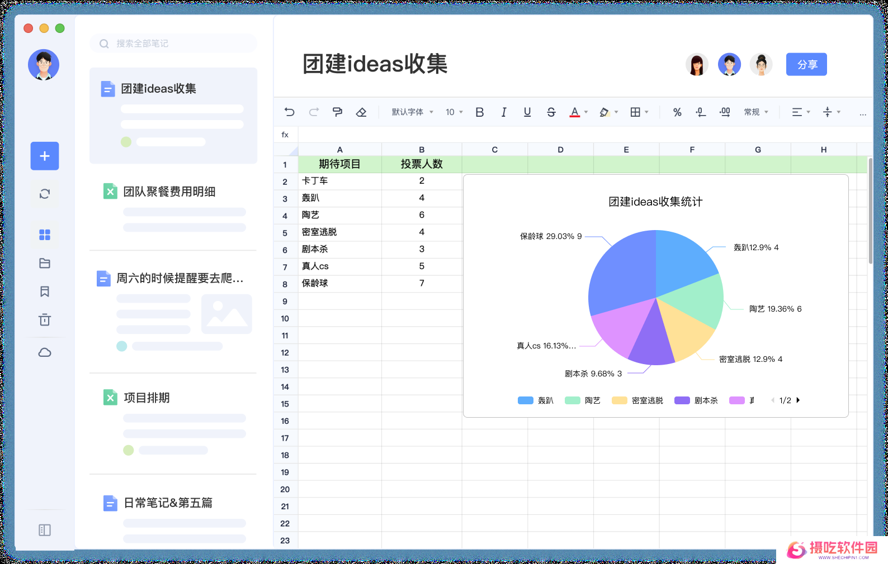Click the 搜索全部笔记 search field
Screen dimensions: 888x564
pyautogui.click(x=173, y=44)
